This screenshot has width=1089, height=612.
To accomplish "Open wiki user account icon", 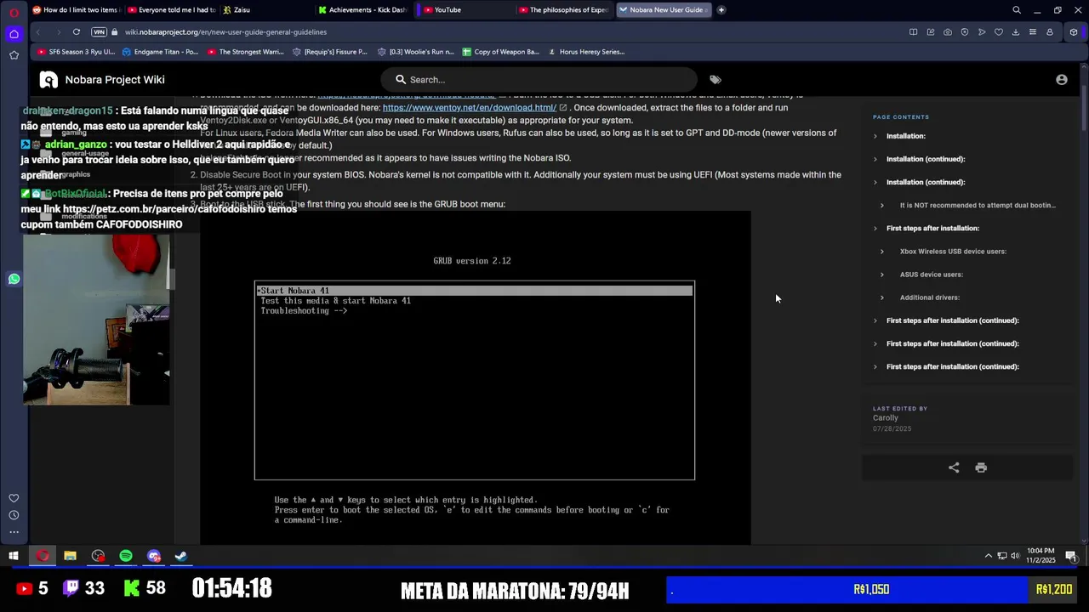I will coord(1061,80).
